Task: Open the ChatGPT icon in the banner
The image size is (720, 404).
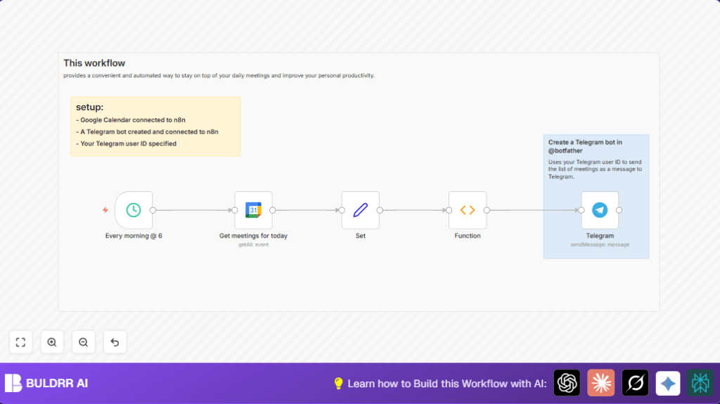Action: click(567, 382)
